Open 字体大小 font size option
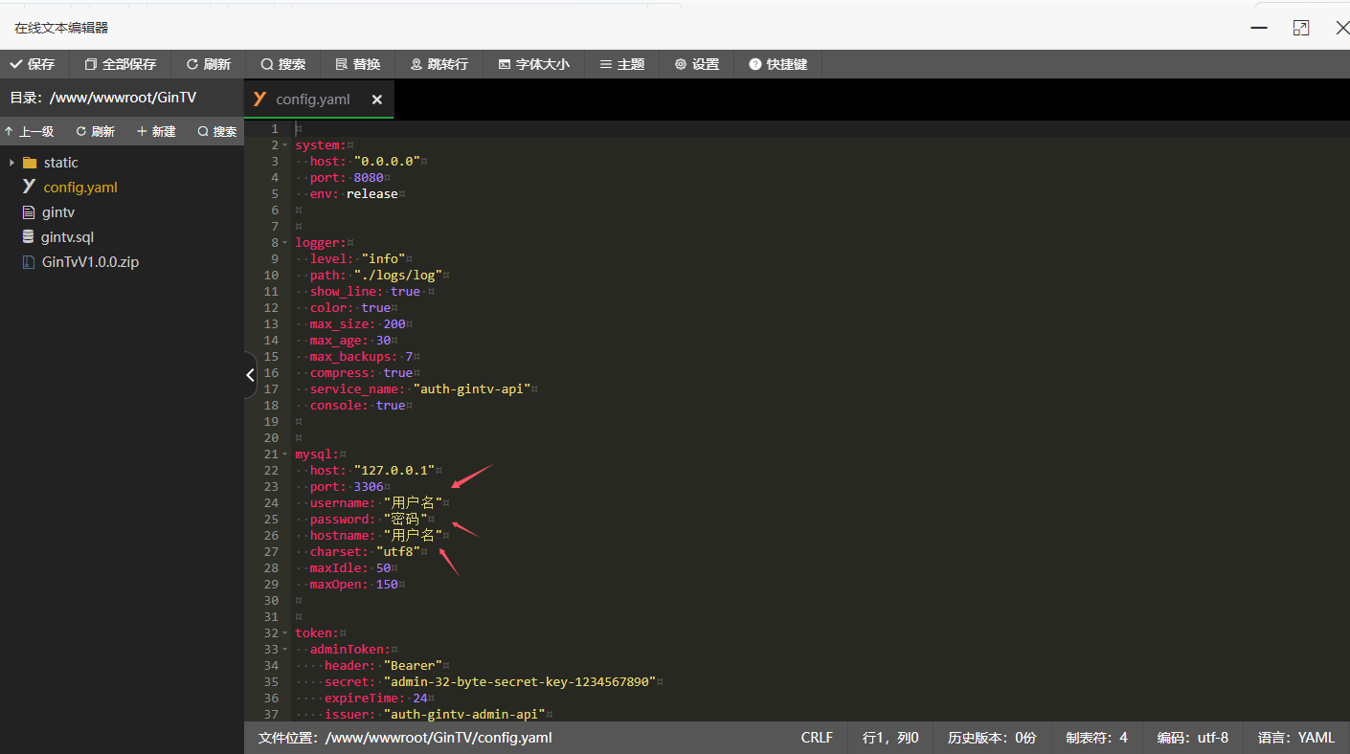 pos(534,64)
